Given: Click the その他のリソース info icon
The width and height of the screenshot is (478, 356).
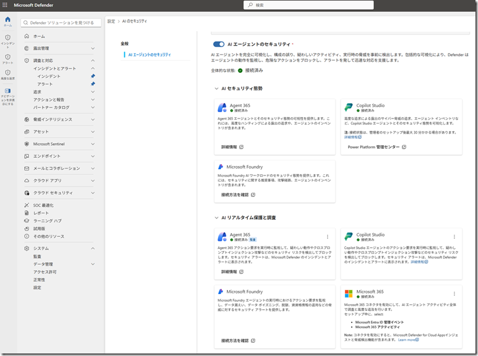Looking at the screenshot, I should [x=27, y=236].
